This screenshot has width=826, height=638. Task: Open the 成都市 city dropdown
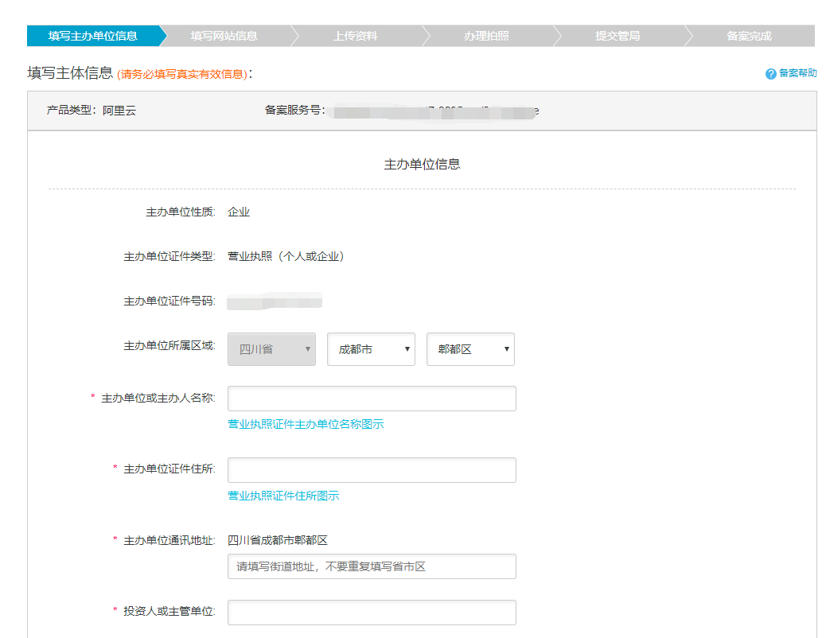tap(371, 348)
